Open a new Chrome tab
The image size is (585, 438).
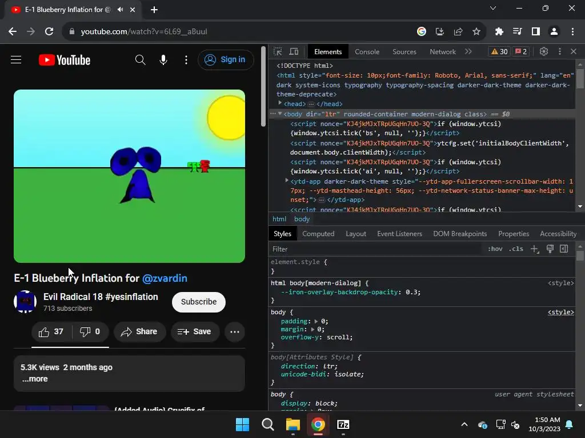pos(154,10)
